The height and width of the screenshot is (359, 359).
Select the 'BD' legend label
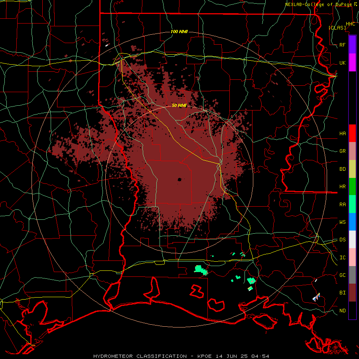[342, 169]
